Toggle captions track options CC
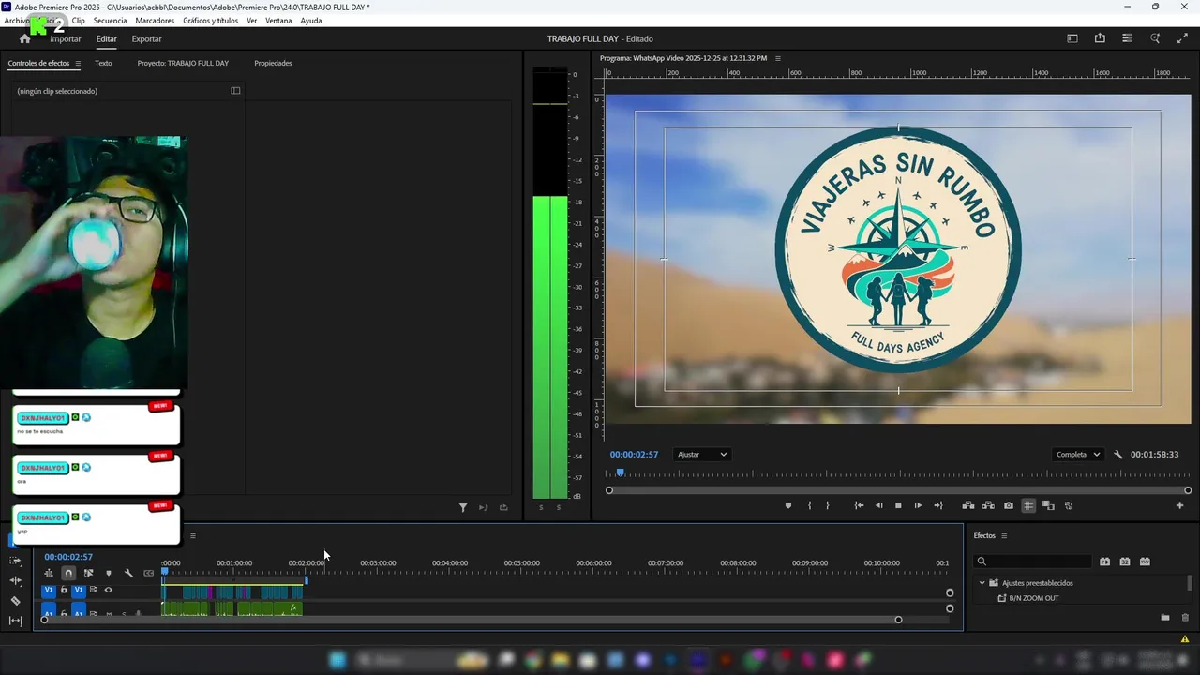This screenshot has height=675, width=1200. pyautogui.click(x=148, y=573)
